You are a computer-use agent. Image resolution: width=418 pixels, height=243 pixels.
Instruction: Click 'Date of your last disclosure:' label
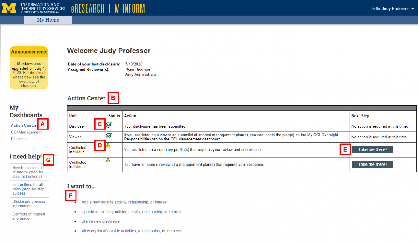click(x=94, y=64)
